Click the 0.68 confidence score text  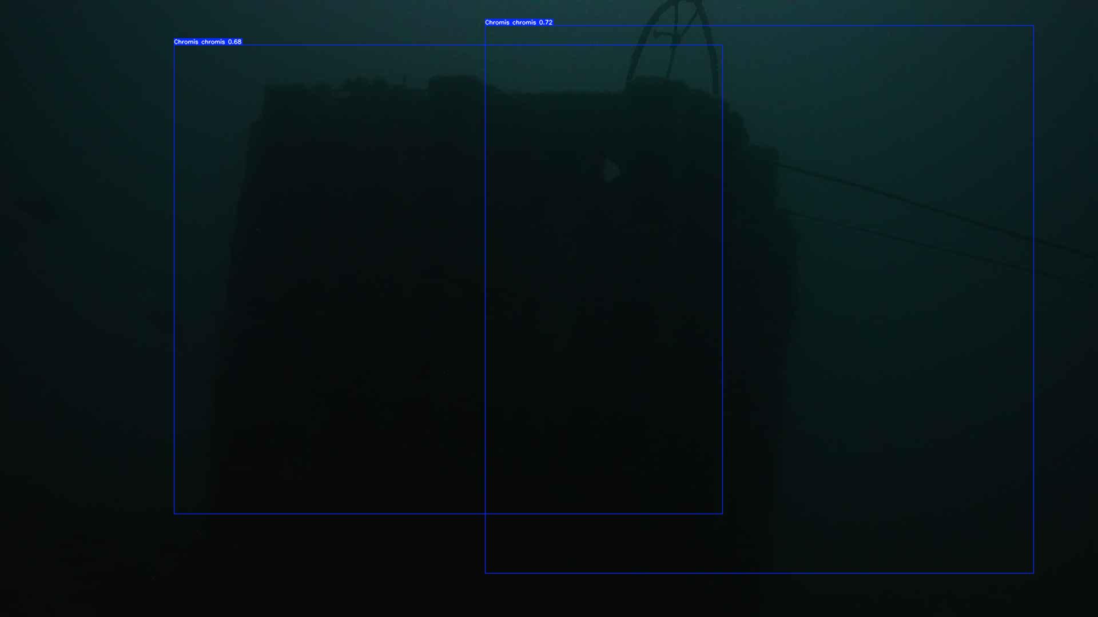[x=234, y=42]
